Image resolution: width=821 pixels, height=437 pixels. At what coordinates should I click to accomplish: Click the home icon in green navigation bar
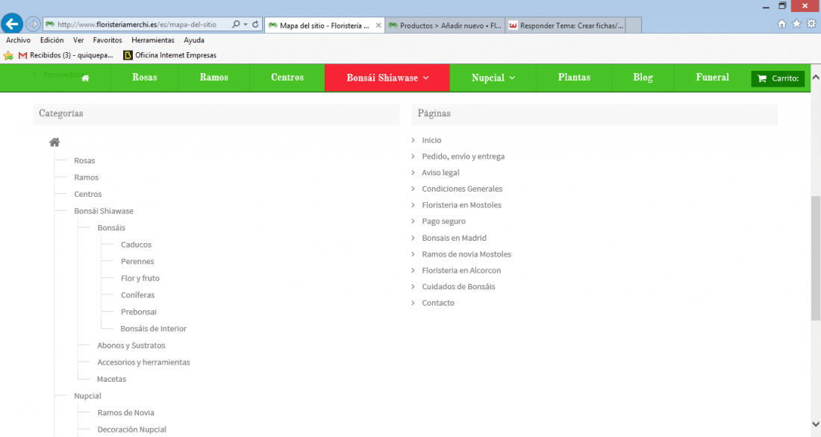pos(85,78)
